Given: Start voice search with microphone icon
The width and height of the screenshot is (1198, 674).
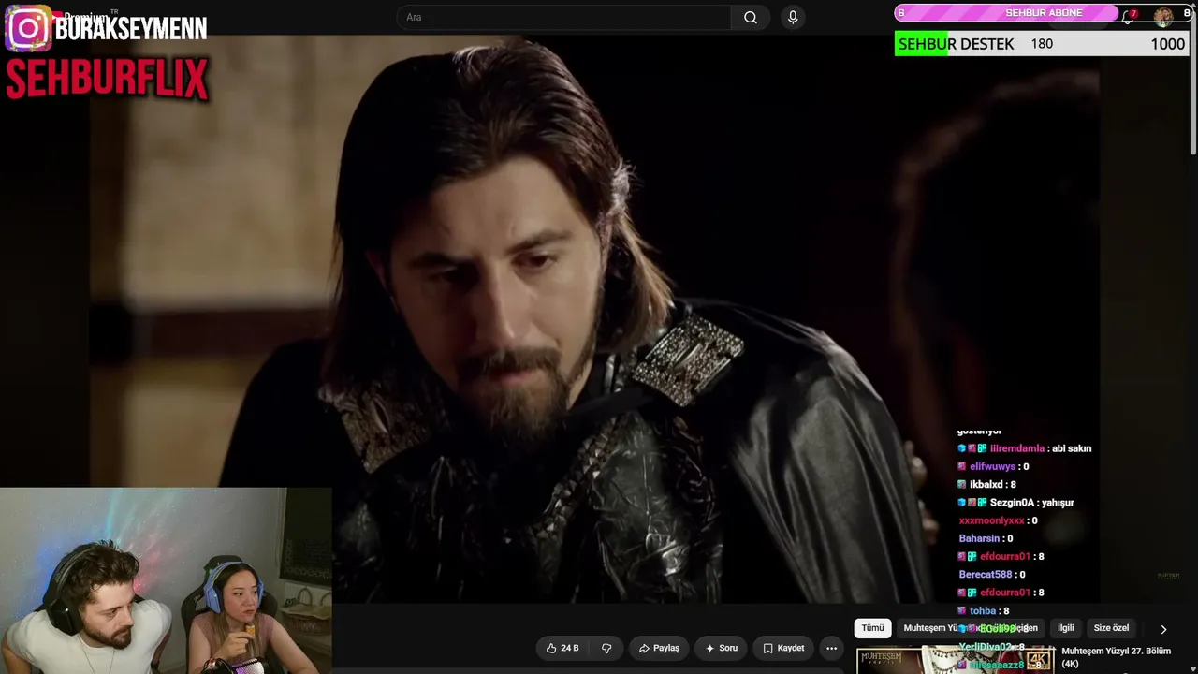Looking at the screenshot, I should (x=793, y=17).
